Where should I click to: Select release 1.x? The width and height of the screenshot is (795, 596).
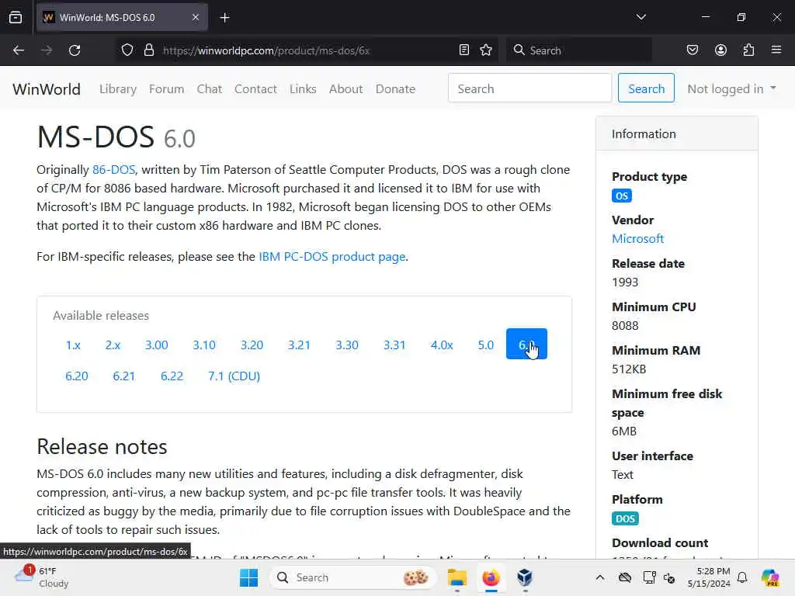73,345
